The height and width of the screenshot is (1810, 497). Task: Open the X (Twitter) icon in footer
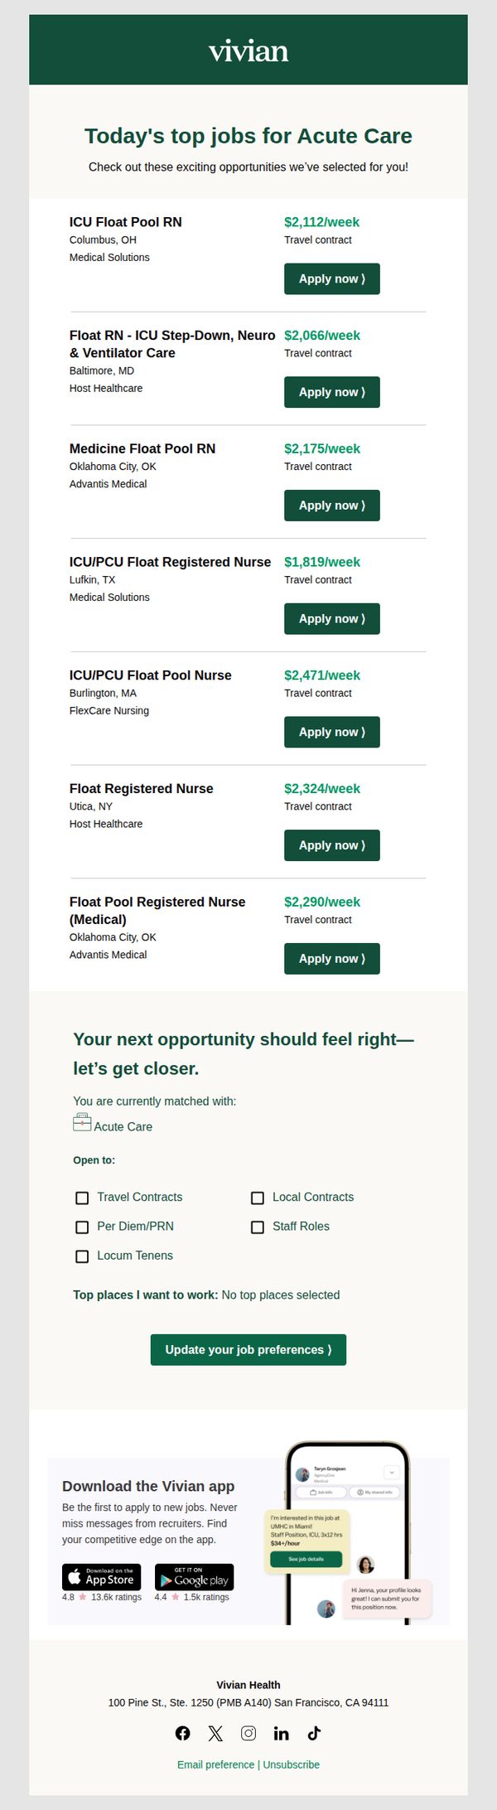(215, 1733)
